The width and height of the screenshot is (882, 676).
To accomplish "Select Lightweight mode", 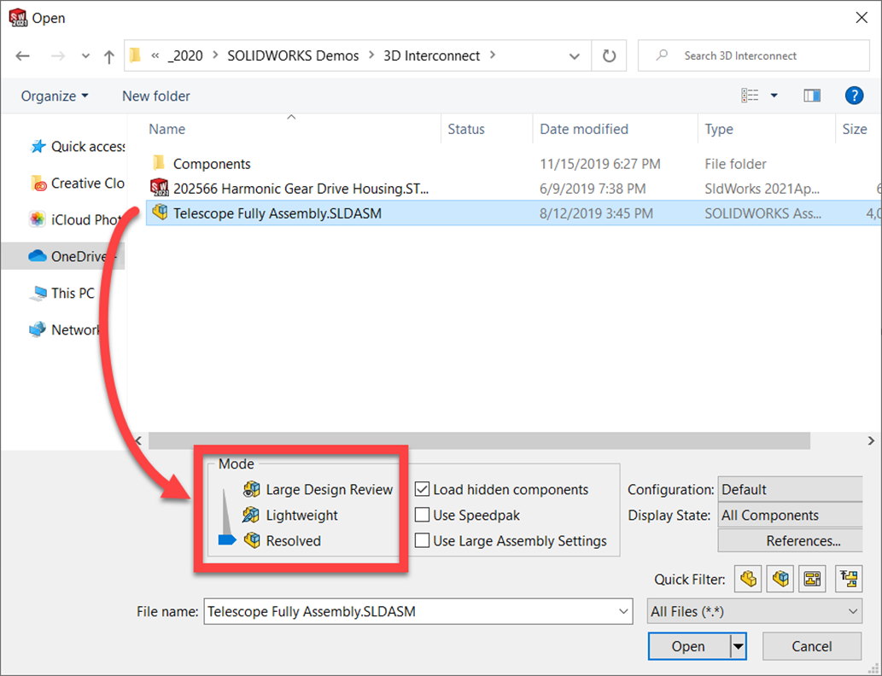I will pyautogui.click(x=291, y=516).
